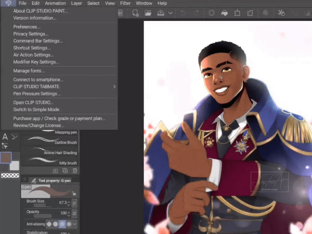Click the CLIP STUDIO PAINT logo menu icon
The image size is (312, 234).
click(x=8, y=3)
